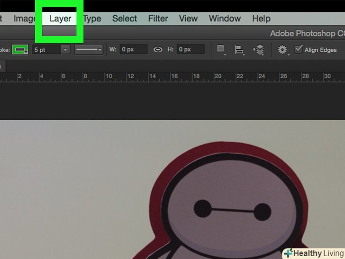The height and width of the screenshot is (259, 345).
Task: Click the shape height input field
Action: (191, 49)
